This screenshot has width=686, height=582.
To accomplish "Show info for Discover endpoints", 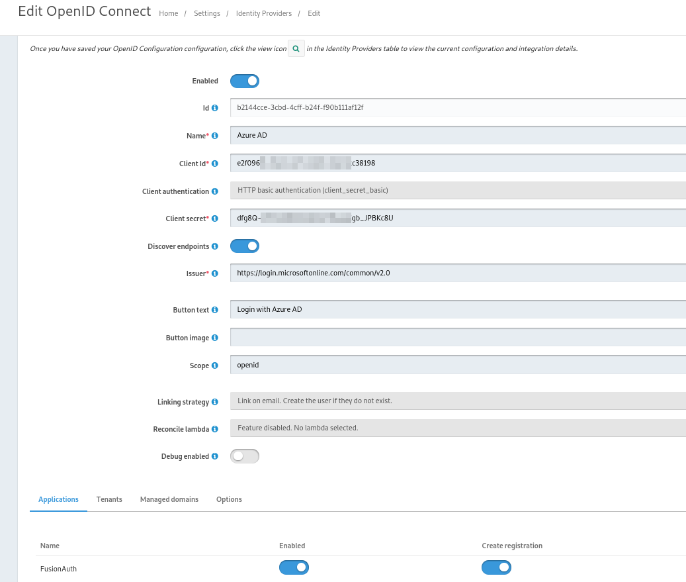I will [215, 246].
